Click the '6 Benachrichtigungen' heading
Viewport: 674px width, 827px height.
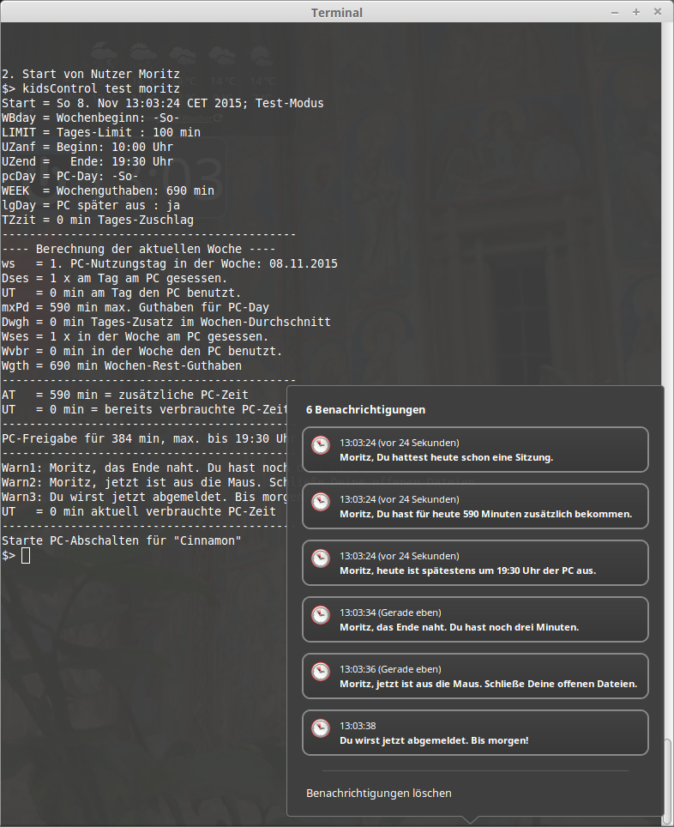click(x=365, y=410)
